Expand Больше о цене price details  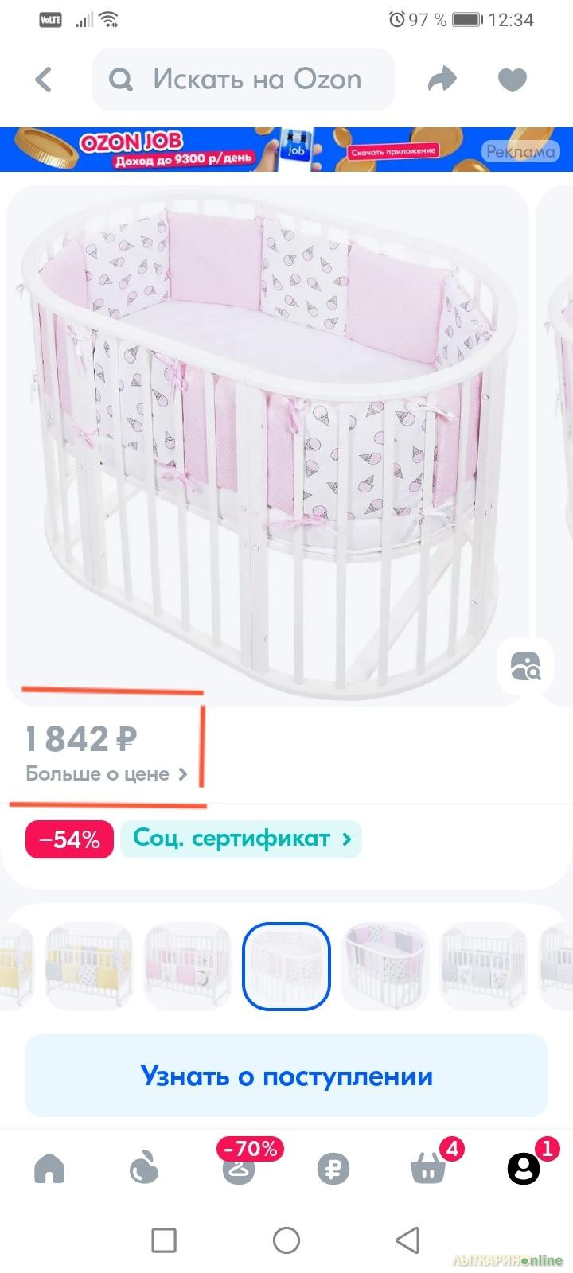(106, 774)
